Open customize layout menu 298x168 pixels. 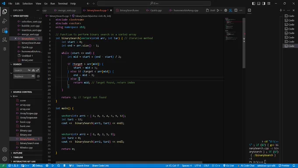269,4
